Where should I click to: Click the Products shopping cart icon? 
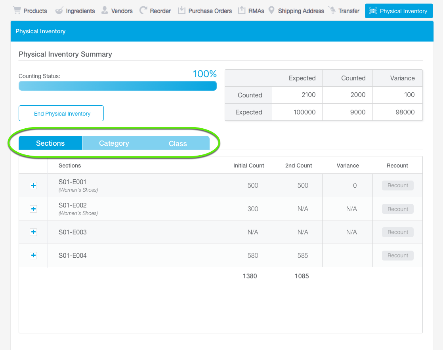pos(17,10)
